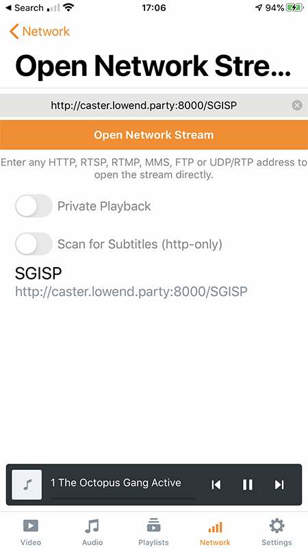The image size is (308, 548).
Task: Open the Video tab
Action: pos(31,532)
